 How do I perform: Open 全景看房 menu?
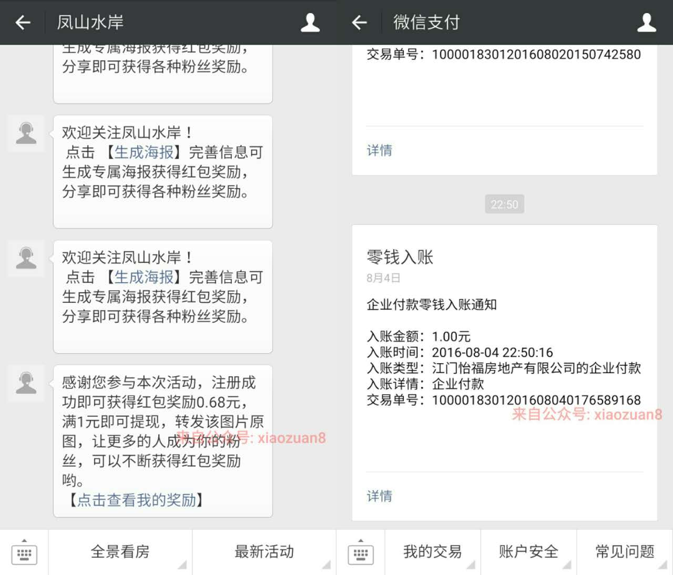pos(120,552)
